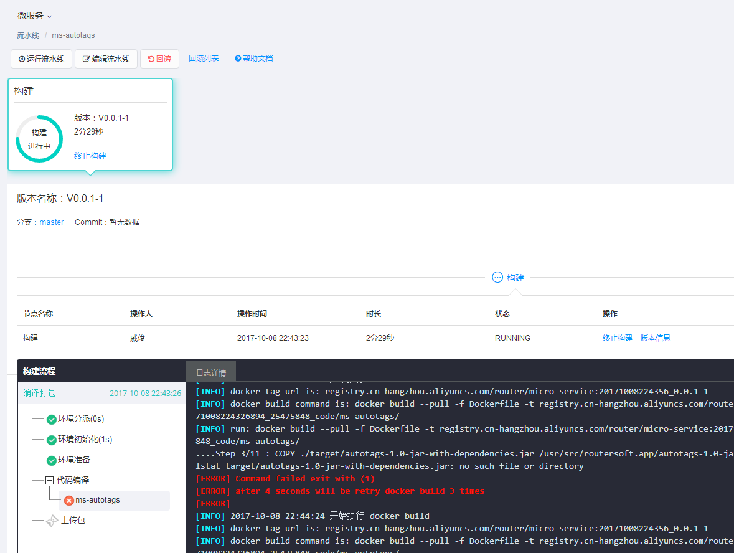
Task: Open 版本信息 in the table row
Action: 656,338
